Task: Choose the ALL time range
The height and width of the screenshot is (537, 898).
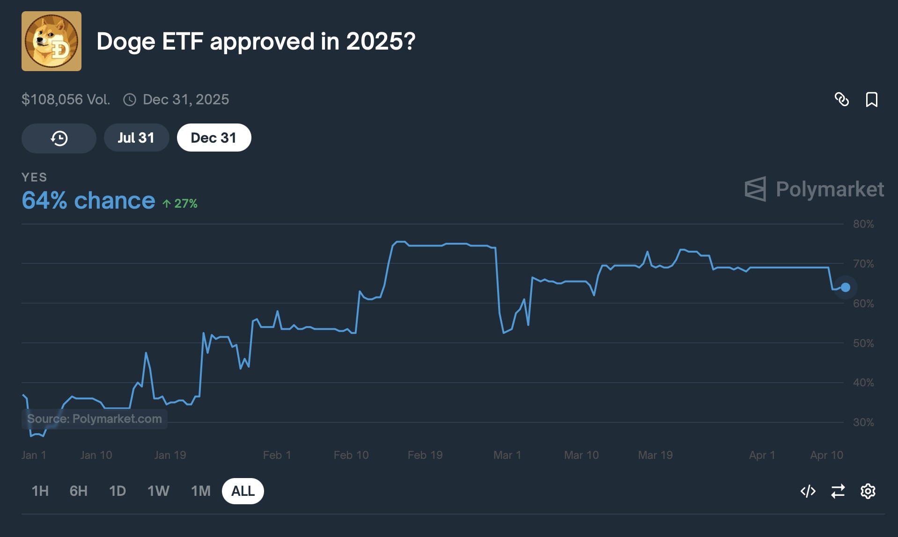Action: (243, 491)
